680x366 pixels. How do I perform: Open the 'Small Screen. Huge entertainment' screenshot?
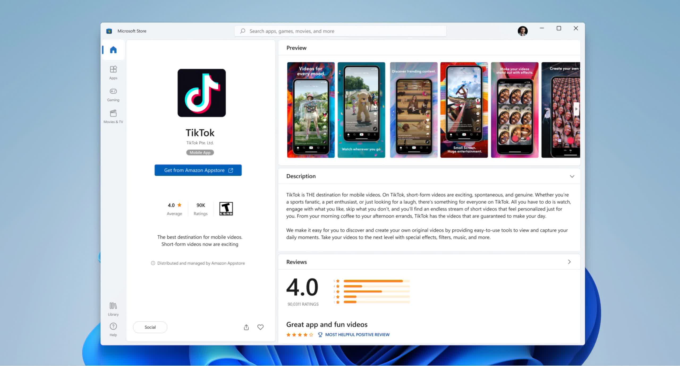pos(464,110)
